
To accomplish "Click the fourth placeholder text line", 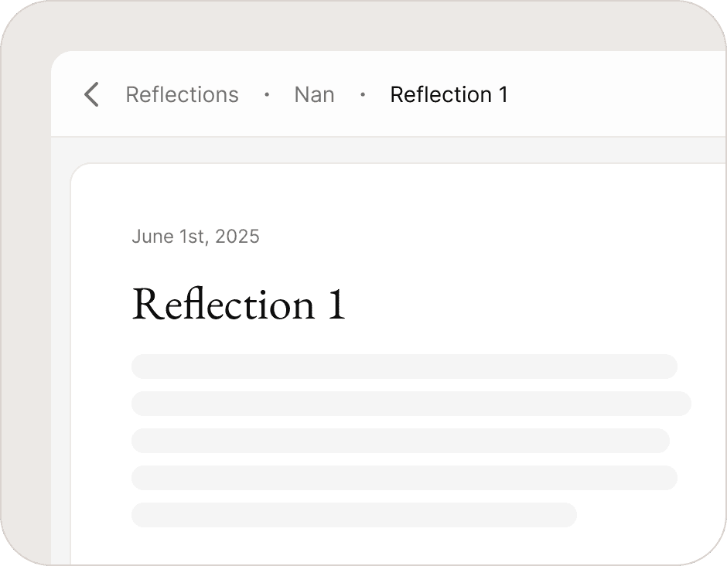I will [404, 478].
